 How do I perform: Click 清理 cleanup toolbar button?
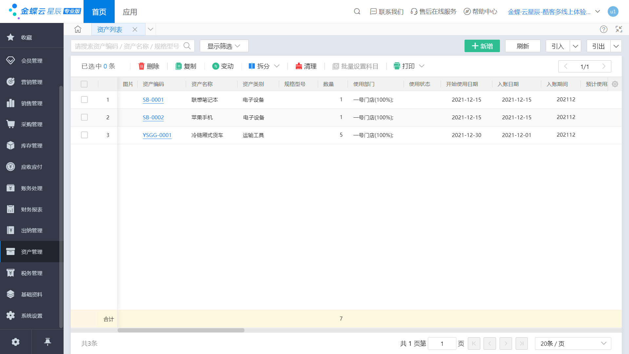click(306, 66)
